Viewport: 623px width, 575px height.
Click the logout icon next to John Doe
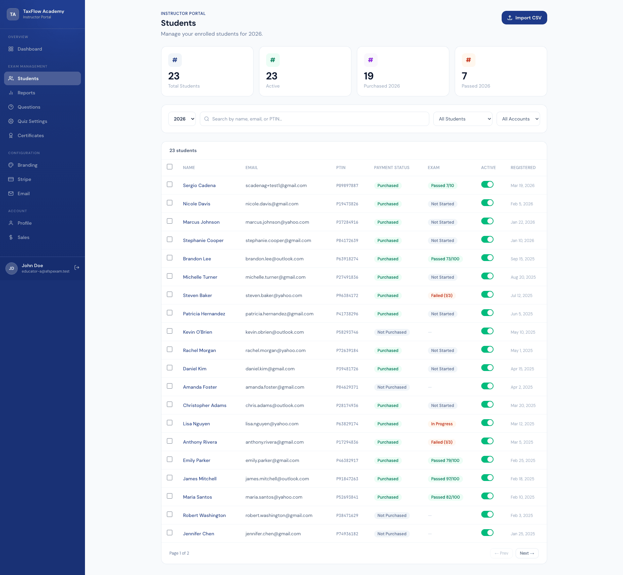76,267
